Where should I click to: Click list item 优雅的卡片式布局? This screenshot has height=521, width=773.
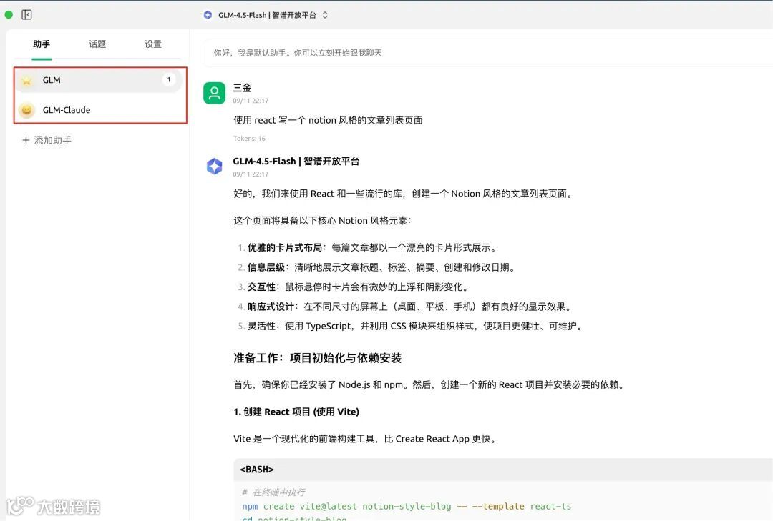(367, 248)
